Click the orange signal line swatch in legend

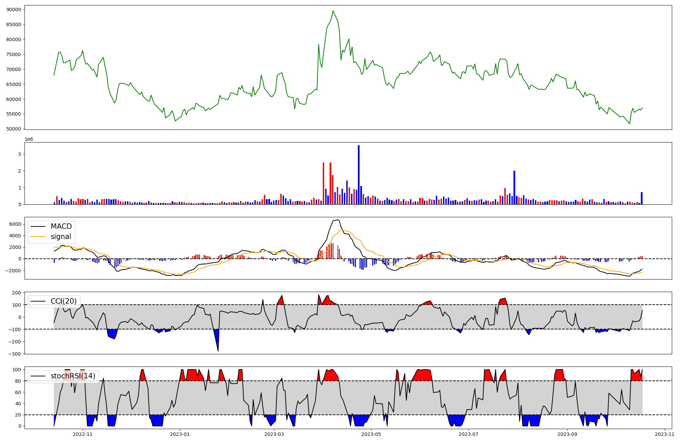38,237
